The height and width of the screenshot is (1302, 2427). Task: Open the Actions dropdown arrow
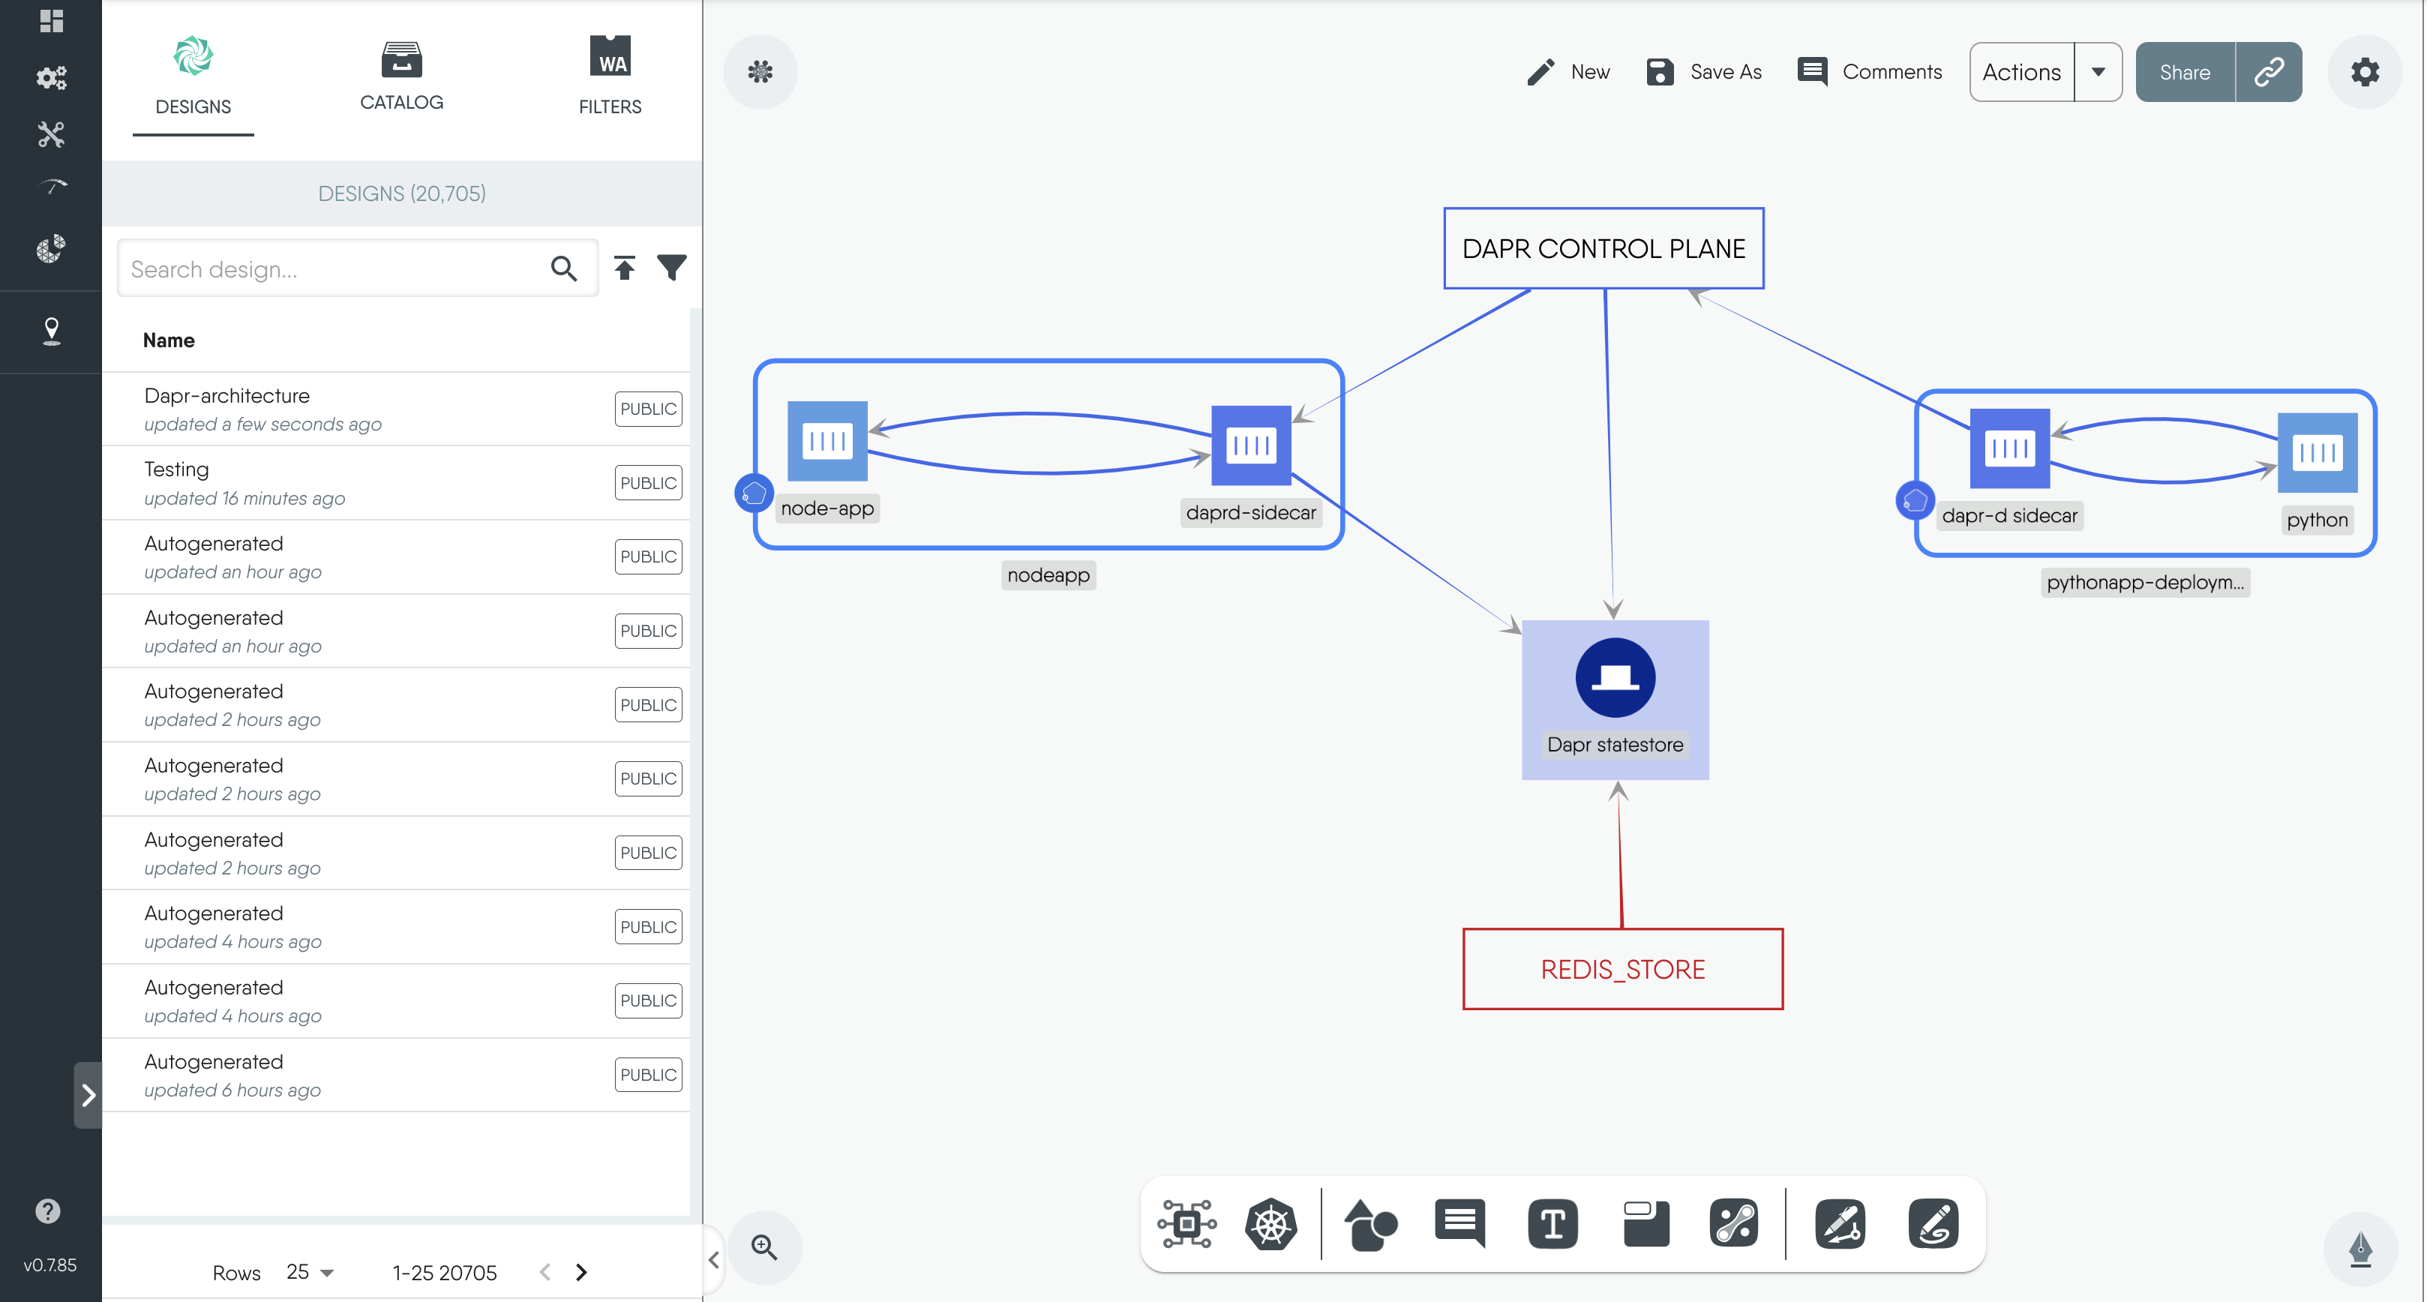[x=2097, y=71]
